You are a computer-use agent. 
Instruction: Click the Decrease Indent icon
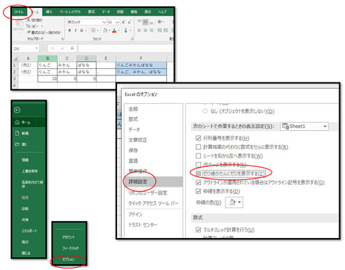(160, 31)
